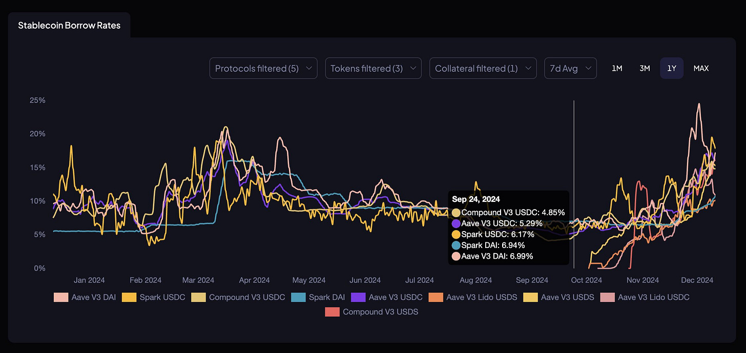Toggle Compound V3 USDS legend swatch
Viewport: 746px width, 353px height.
coord(332,312)
